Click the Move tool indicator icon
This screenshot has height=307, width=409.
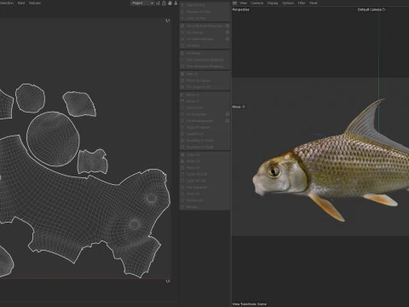click(244, 107)
